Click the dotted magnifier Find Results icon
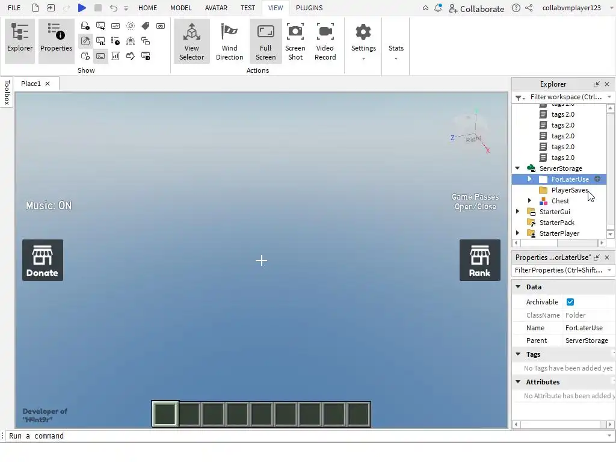The width and height of the screenshot is (616, 462). (x=131, y=26)
